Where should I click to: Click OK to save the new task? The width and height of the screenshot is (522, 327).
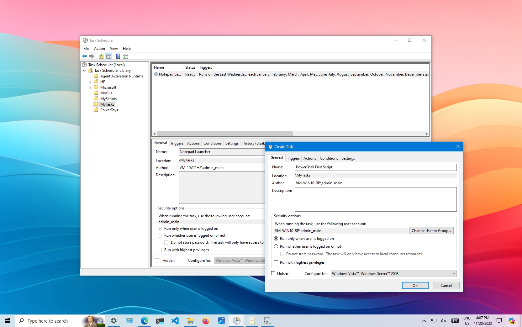[x=415, y=285]
